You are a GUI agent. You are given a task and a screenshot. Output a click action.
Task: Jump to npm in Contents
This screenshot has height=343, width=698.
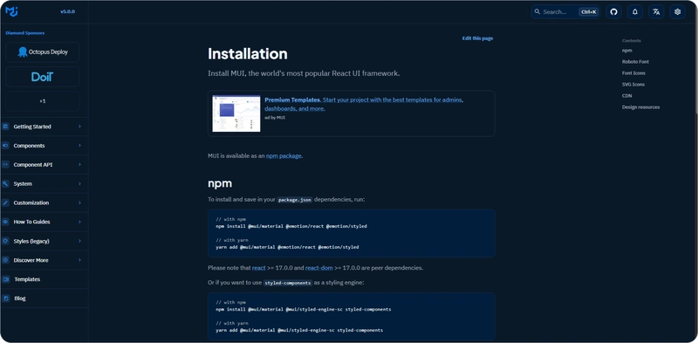[x=626, y=51]
